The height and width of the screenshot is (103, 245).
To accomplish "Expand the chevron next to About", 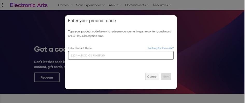I will pos(120,5).
